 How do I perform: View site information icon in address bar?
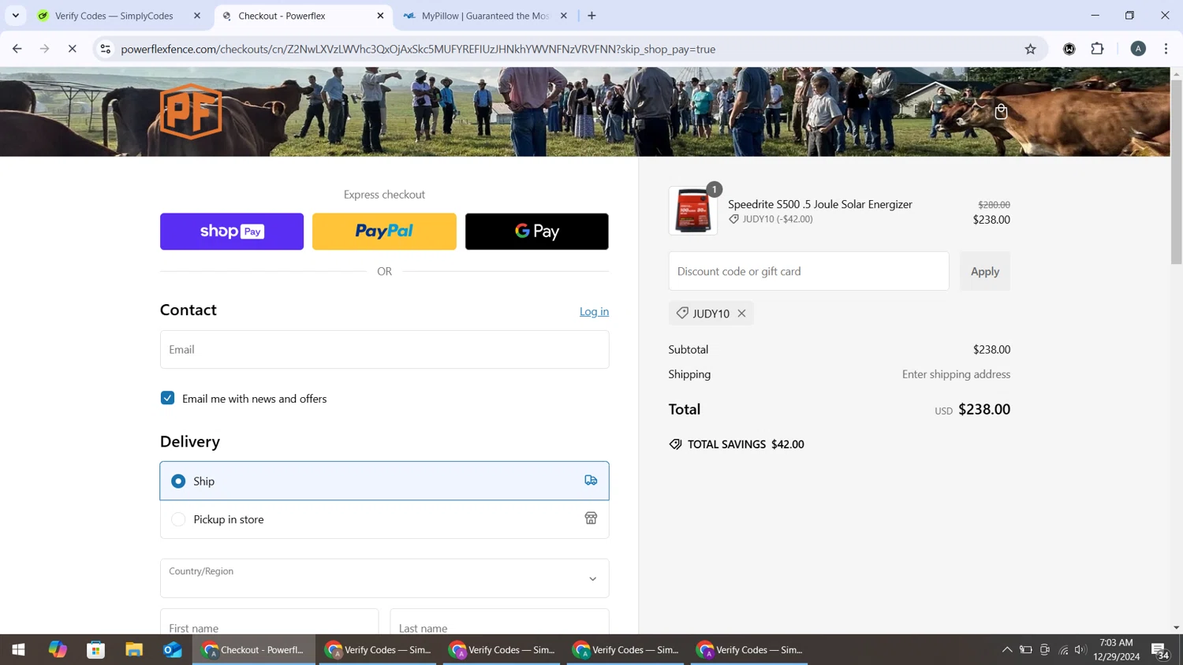coord(105,49)
